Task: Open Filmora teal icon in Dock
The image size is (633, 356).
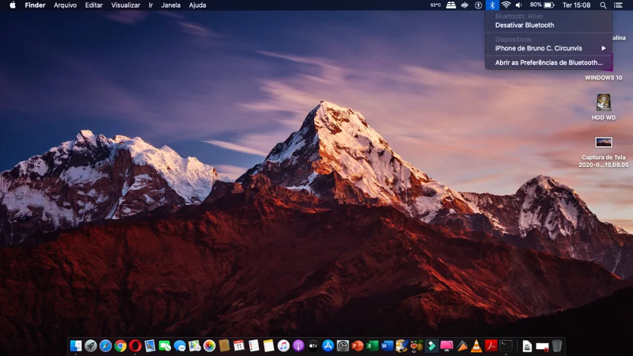Action: (432, 346)
